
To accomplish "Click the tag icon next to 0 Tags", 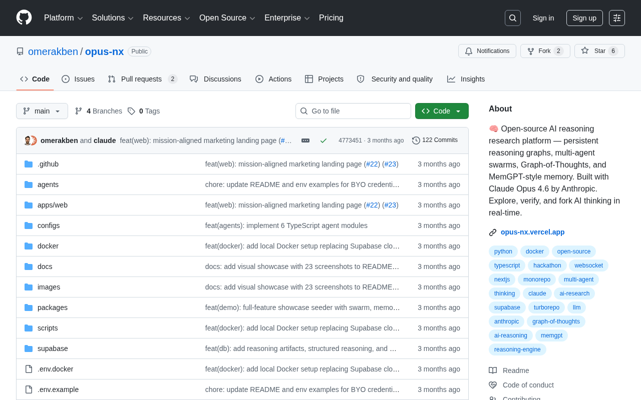I will coord(131,111).
